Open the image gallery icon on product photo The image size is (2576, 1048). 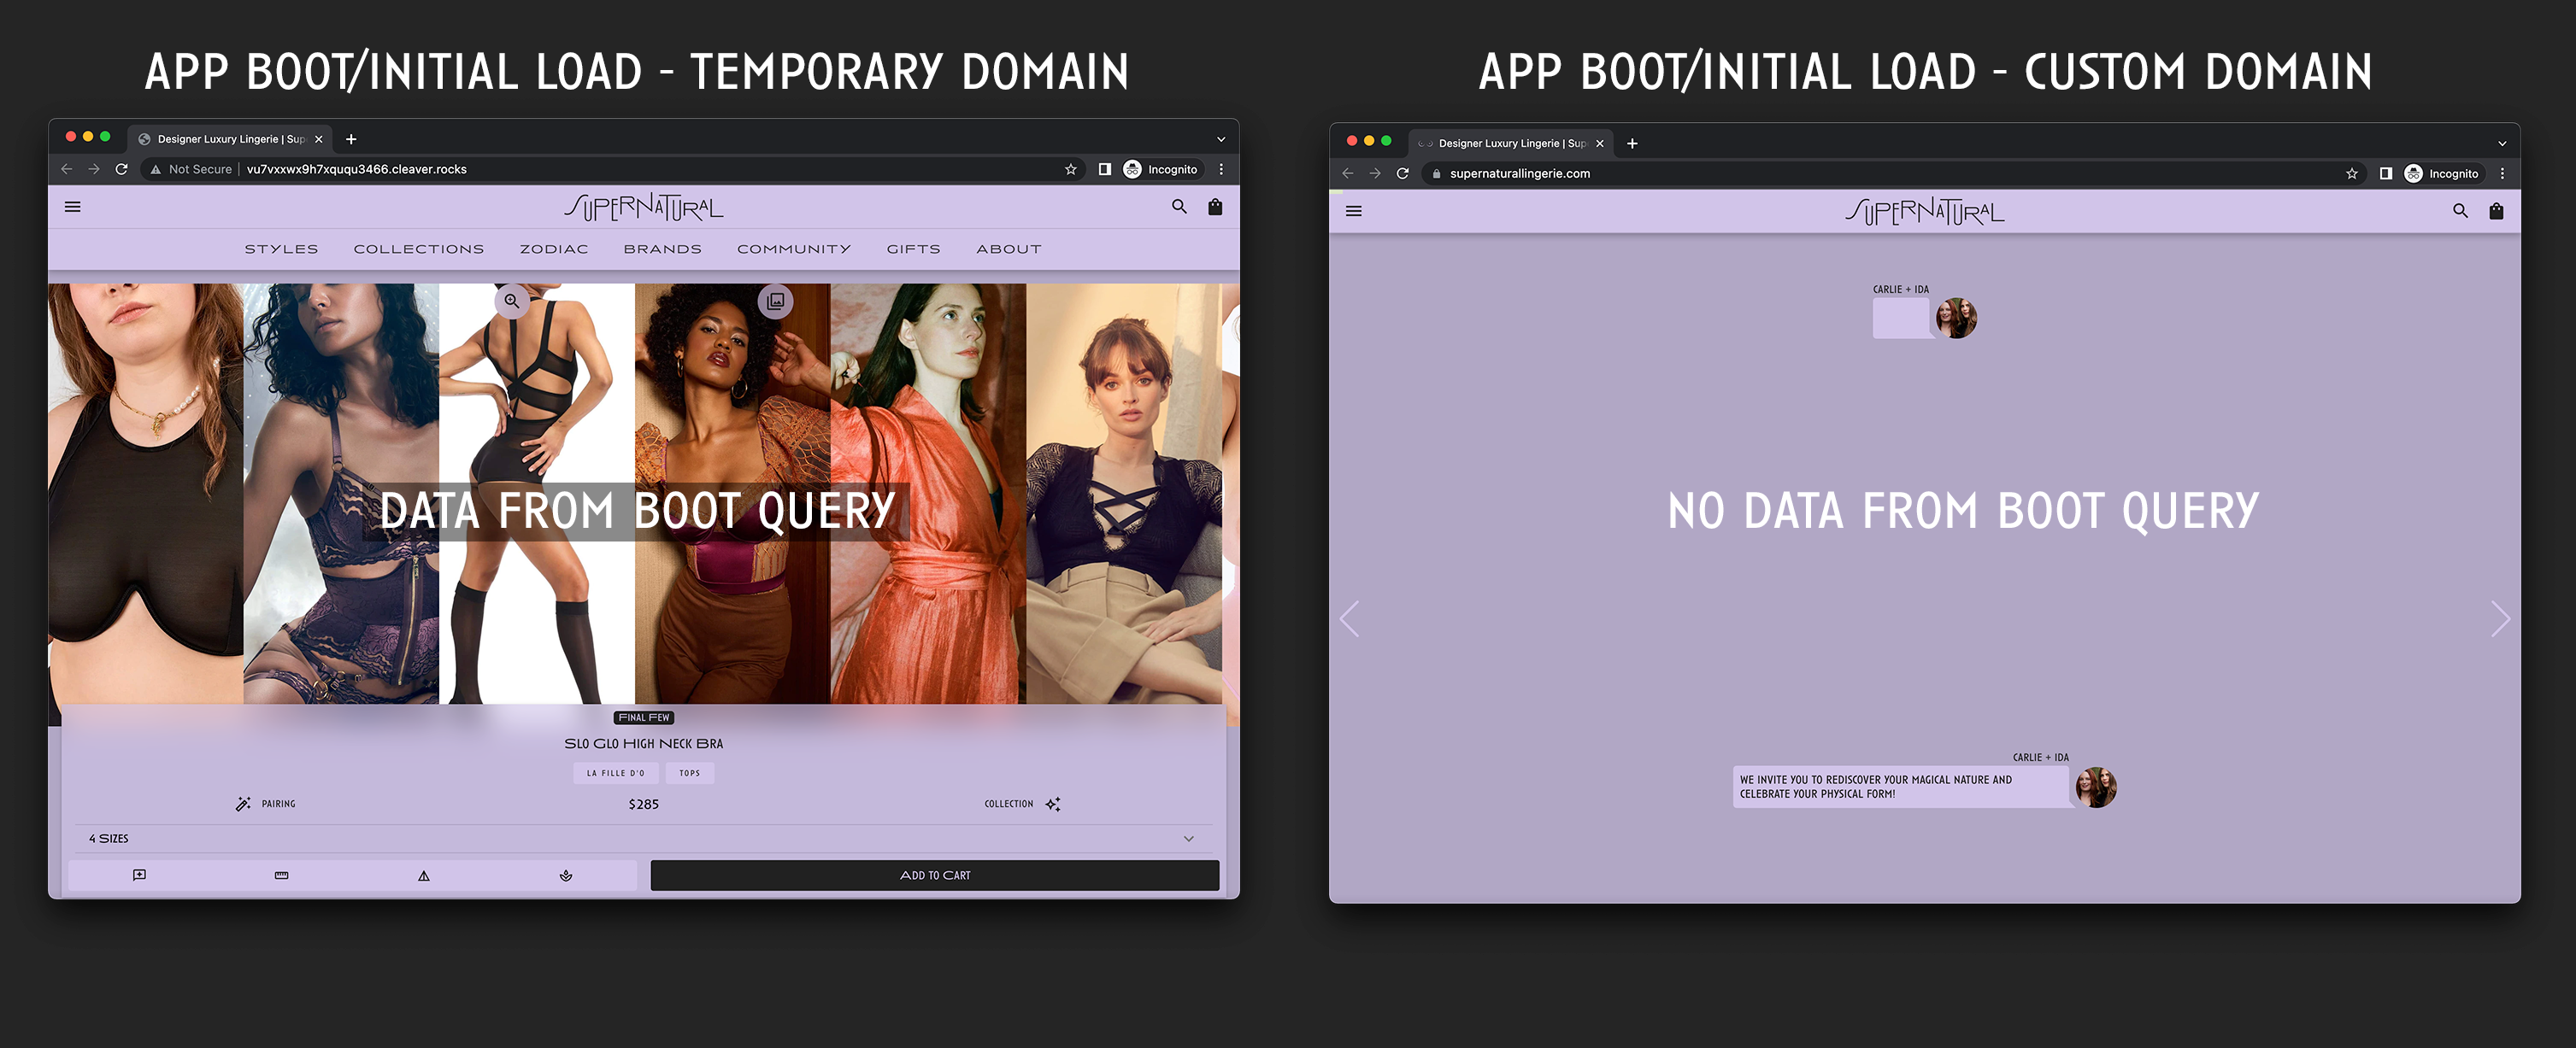[775, 301]
